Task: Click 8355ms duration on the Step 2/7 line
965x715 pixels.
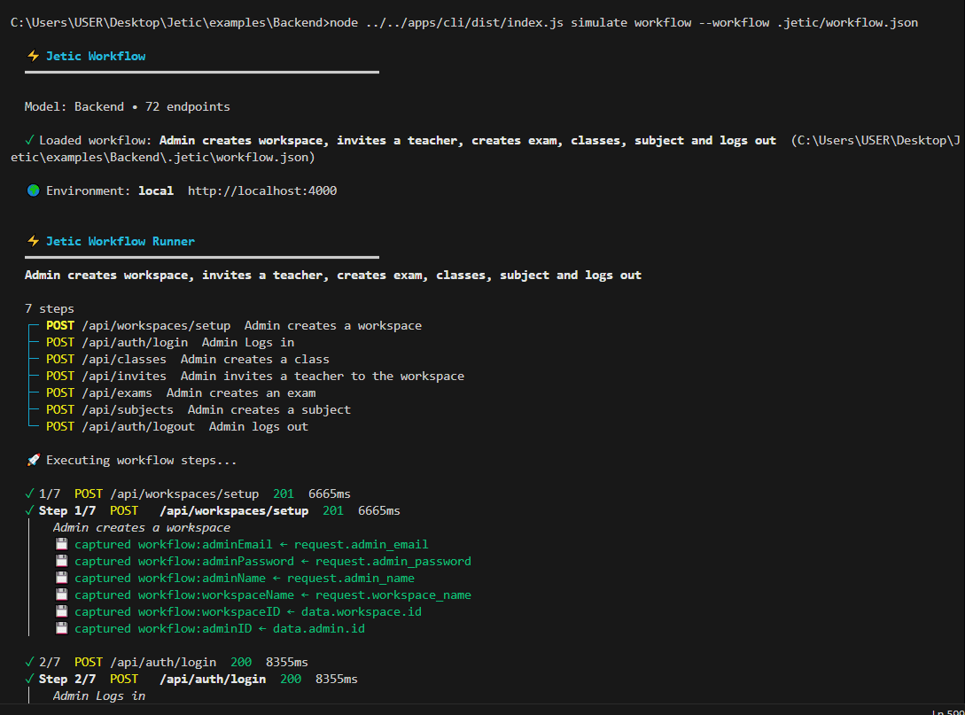Action: tap(337, 679)
